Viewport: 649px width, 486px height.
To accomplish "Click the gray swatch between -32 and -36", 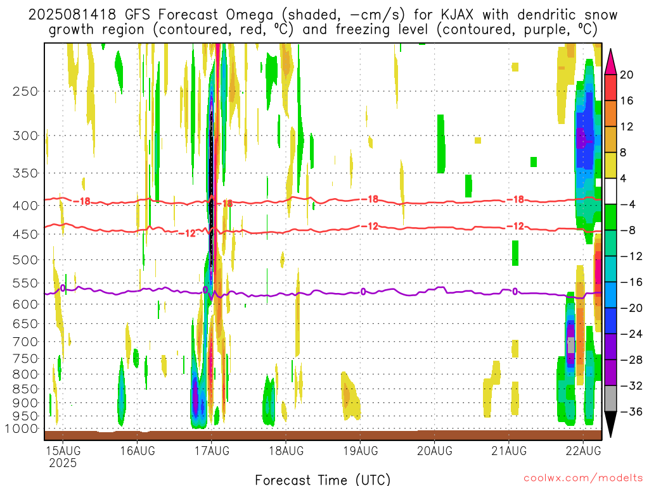I will pos(610,399).
